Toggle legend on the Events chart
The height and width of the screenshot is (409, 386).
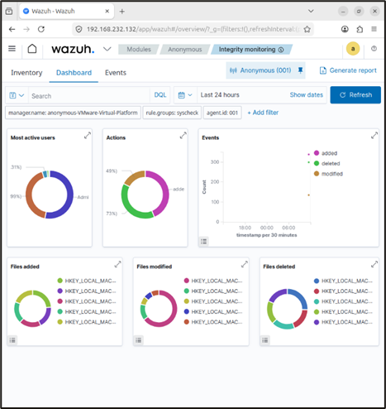[x=203, y=242]
